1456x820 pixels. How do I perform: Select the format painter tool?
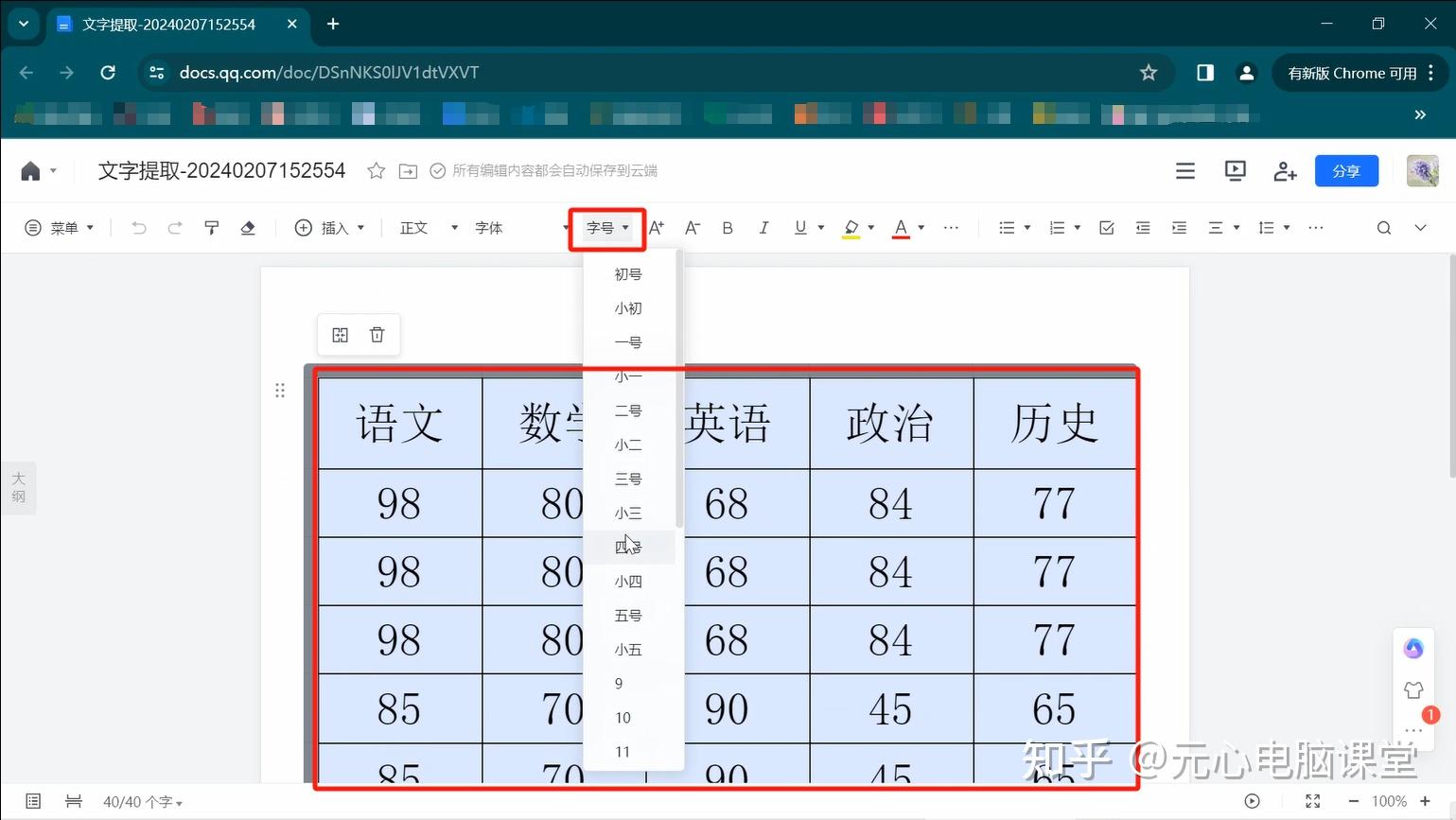pyautogui.click(x=211, y=227)
